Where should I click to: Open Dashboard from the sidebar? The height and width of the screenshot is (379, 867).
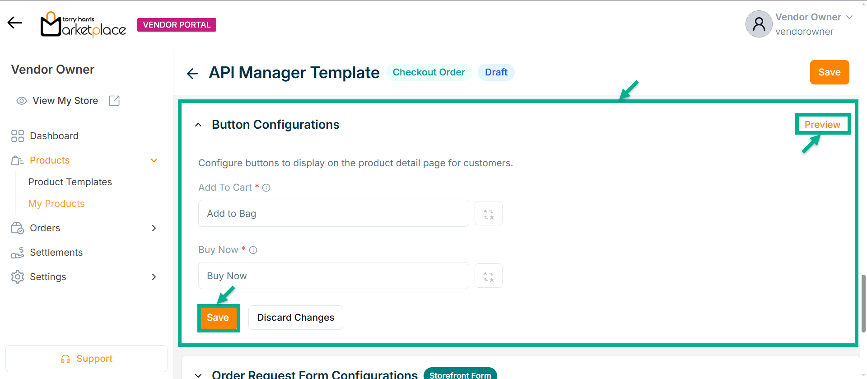(x=54, y=136)
